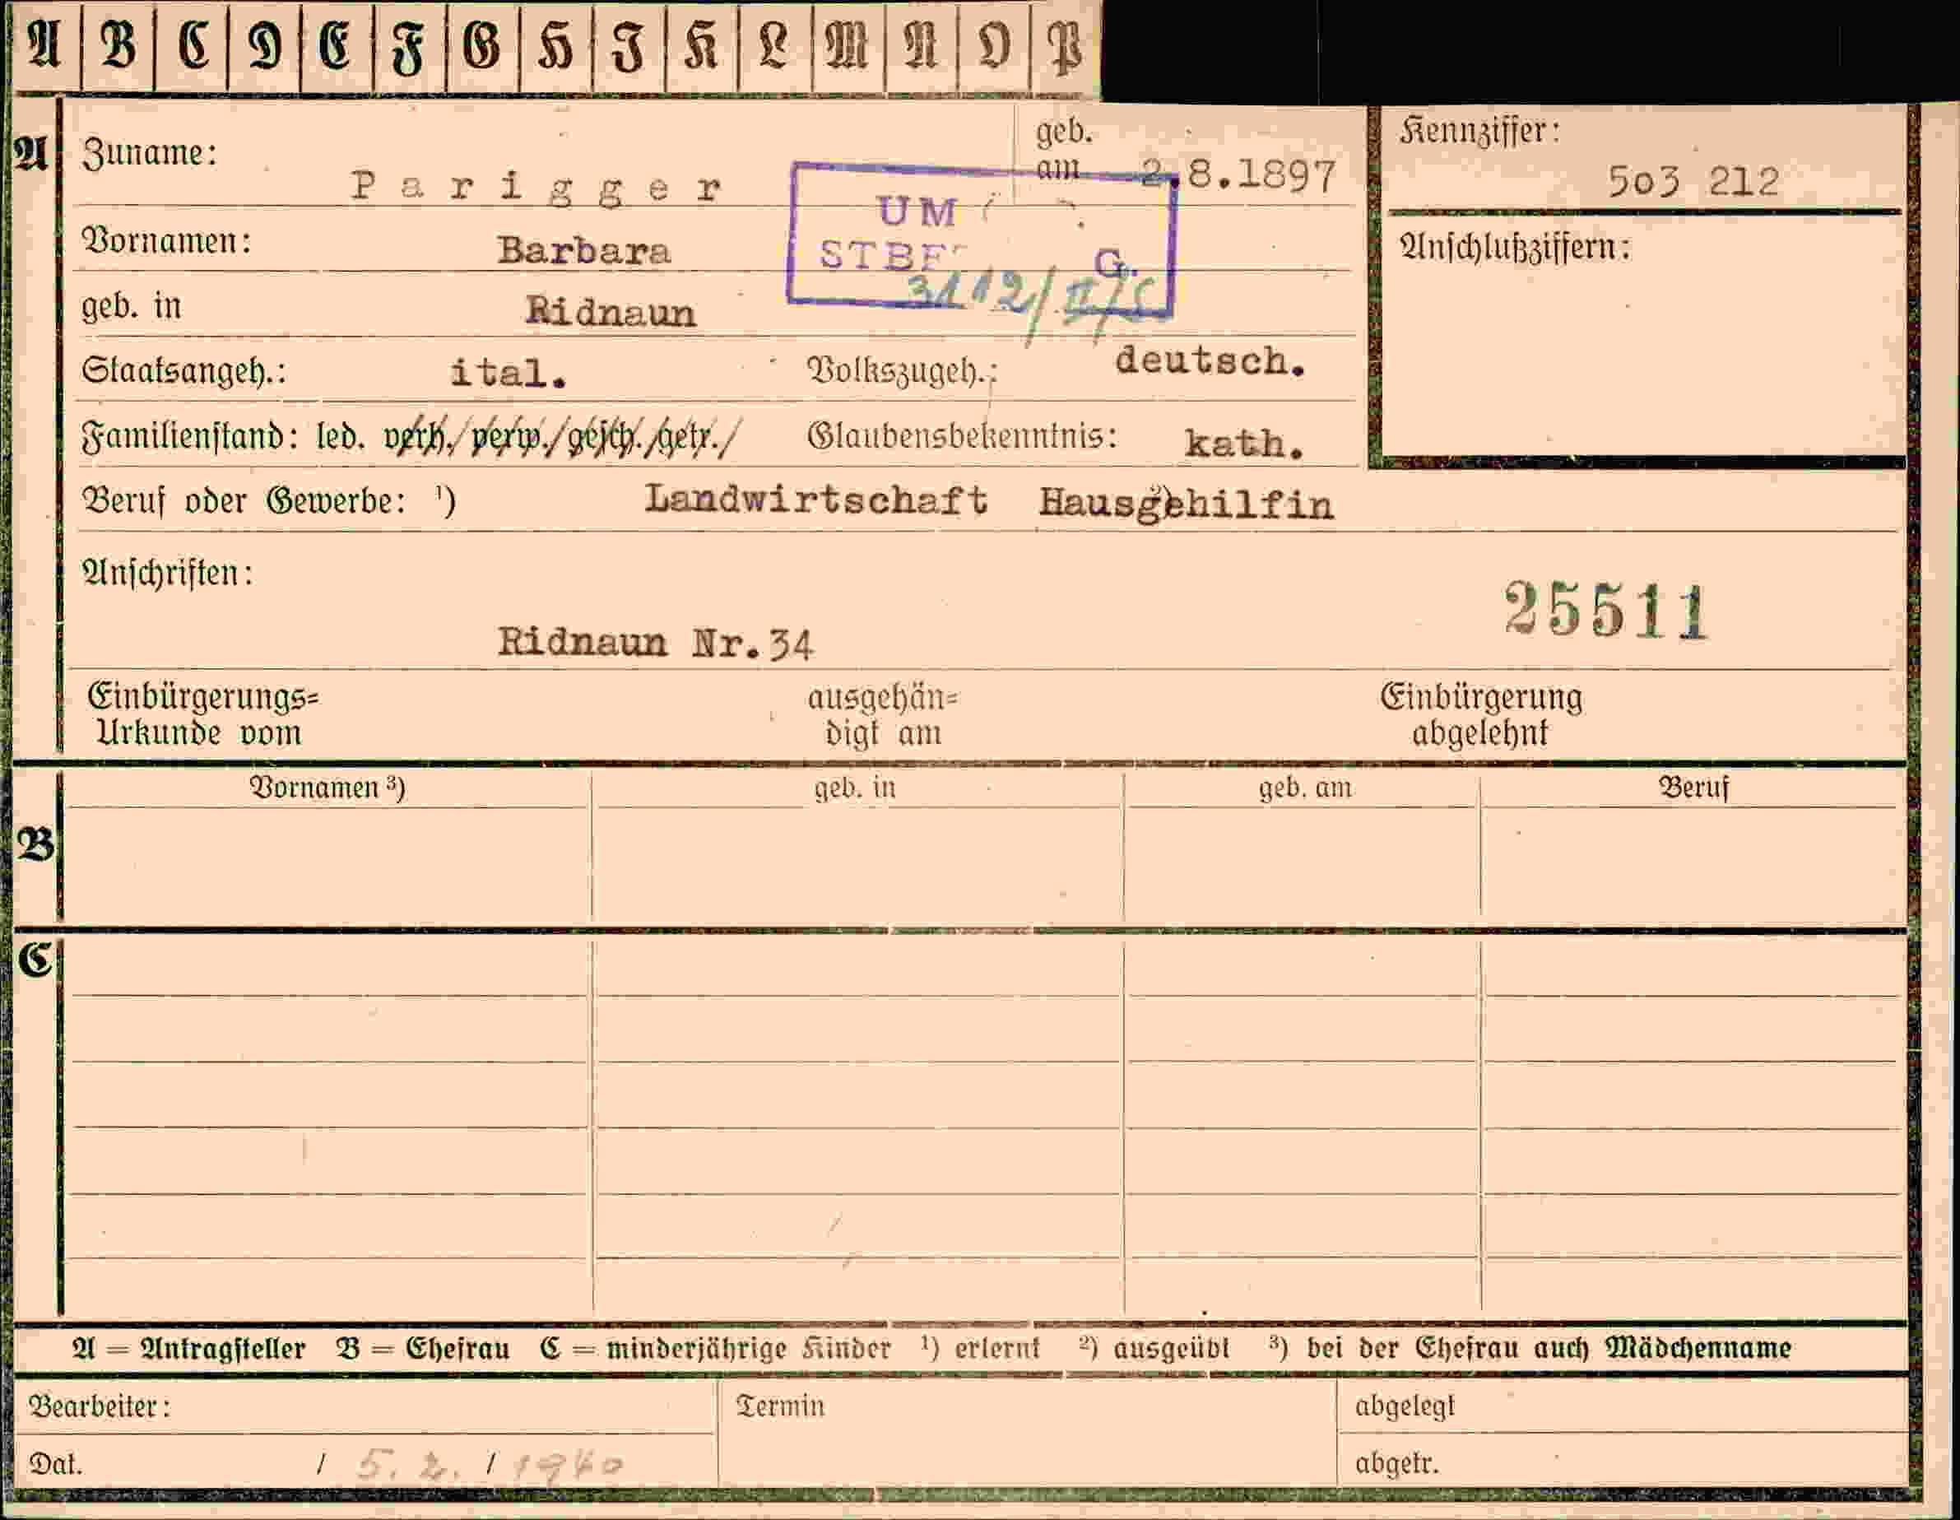Select the handwritten date 5.2.1940
The height and width of the screenshot is (1520, 1960).
(x=489, y=1465)
